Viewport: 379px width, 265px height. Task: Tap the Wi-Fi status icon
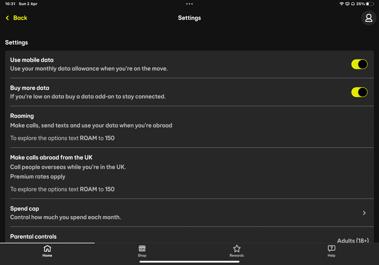tap(341, 4)
